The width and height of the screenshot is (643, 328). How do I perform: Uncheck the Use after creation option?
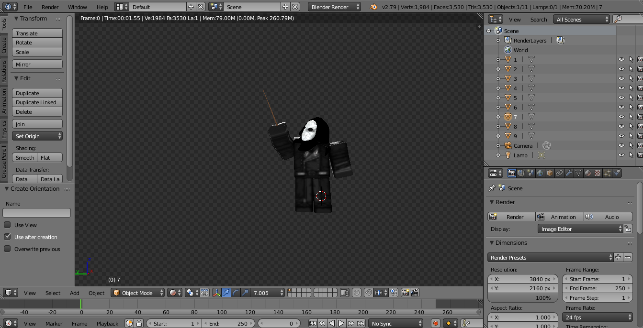7,237
